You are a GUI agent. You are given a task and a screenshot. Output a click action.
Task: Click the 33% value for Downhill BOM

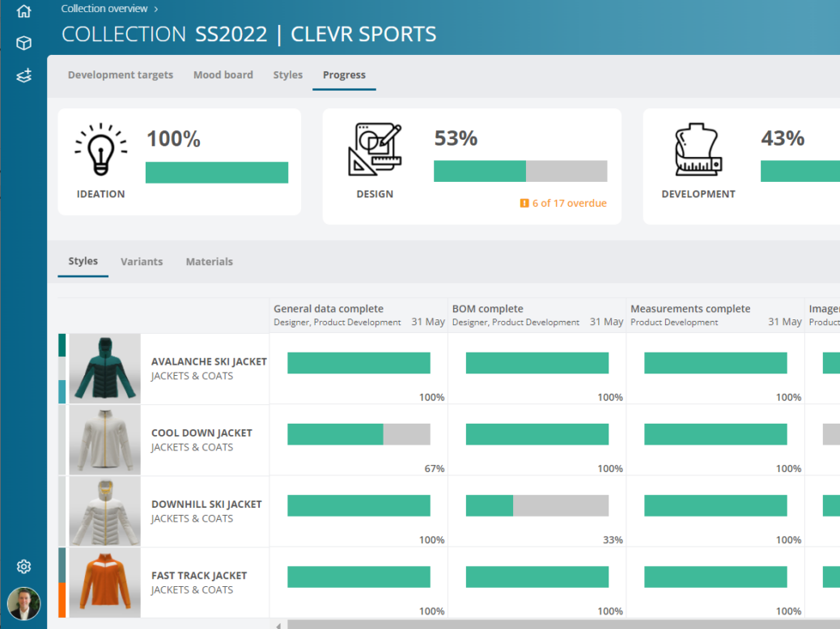[x=613, y=539]
